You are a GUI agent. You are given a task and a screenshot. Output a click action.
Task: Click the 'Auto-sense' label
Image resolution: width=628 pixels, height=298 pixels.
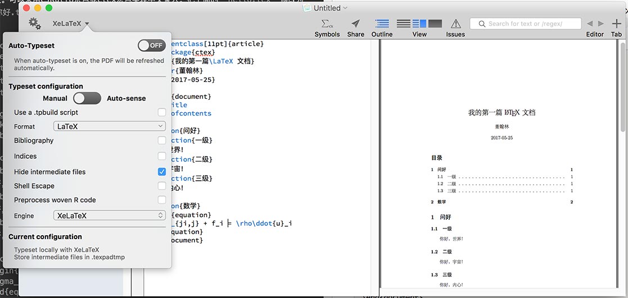point(126,98)
